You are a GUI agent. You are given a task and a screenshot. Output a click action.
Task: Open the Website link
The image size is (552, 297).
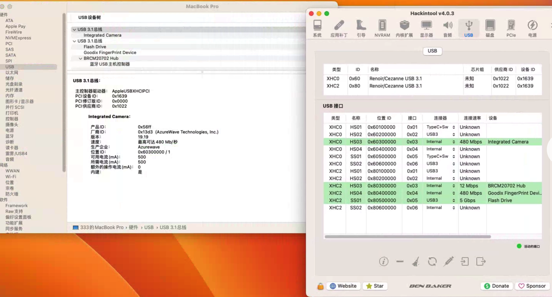343,286
